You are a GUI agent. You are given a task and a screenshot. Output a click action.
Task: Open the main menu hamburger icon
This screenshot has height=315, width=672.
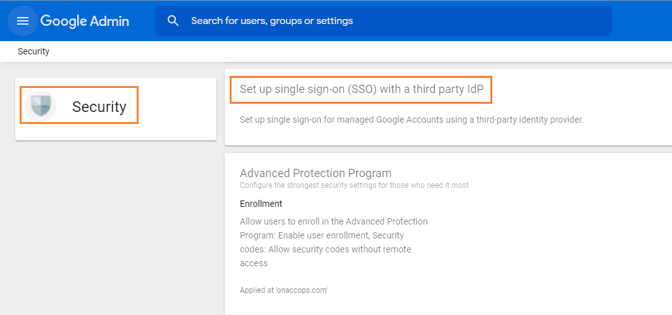click(23, 21)
